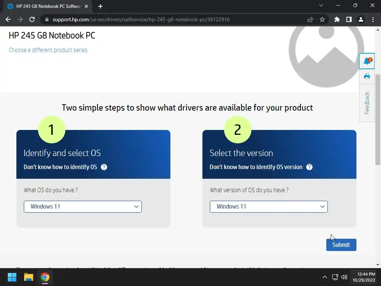Open the What OS do you have dropdown

point(83,207)
